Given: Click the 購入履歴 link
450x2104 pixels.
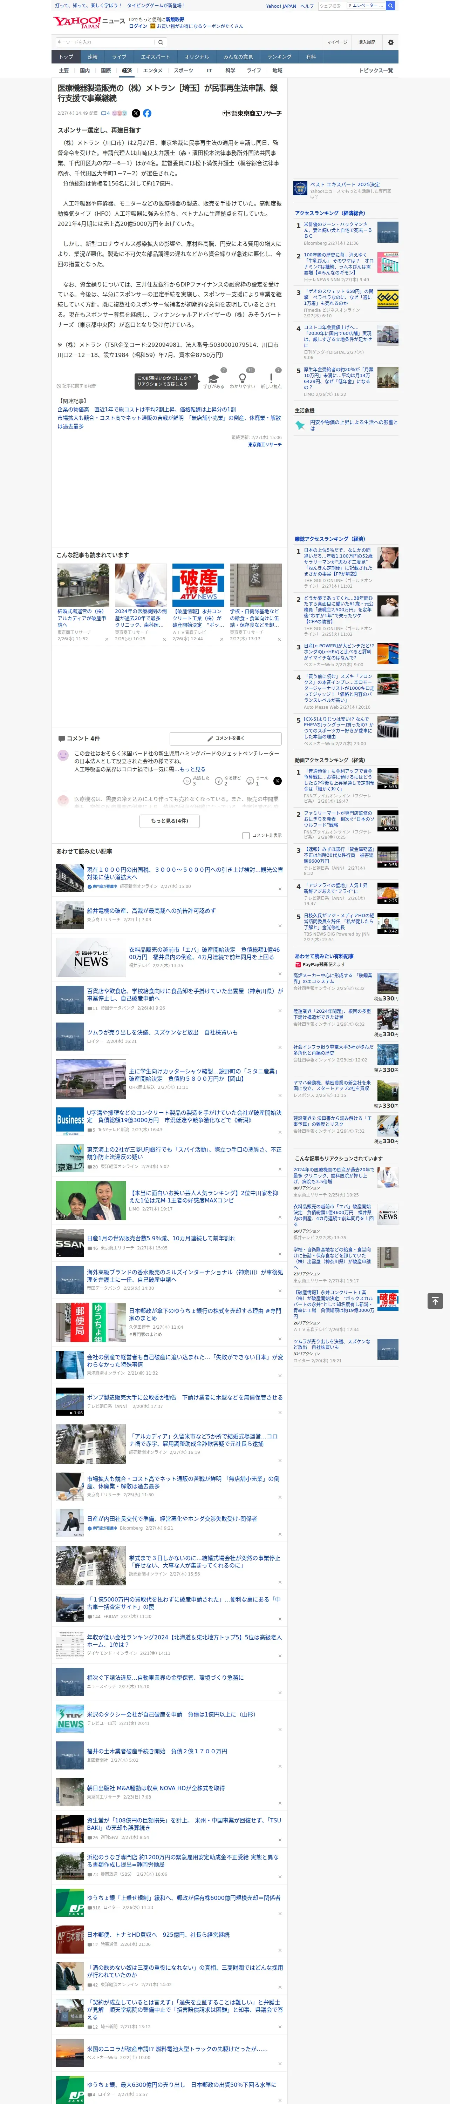Looking at the screenshot, I should pyautogui.click(x=367, y=42).
